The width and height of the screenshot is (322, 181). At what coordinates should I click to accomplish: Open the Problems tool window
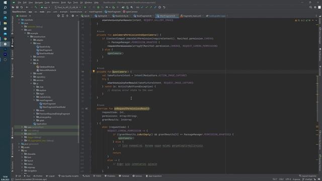tap(110, 176)
